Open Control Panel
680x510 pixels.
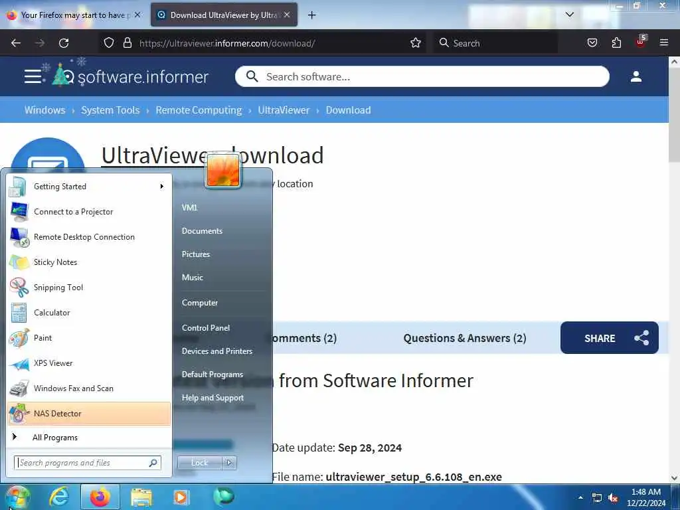pos(206,328)
